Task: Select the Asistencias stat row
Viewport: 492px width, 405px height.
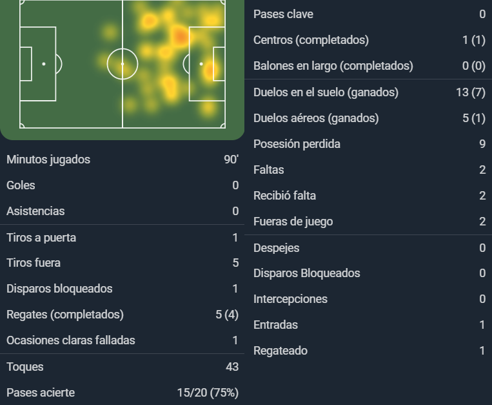Action: click(x=123, y=211)
